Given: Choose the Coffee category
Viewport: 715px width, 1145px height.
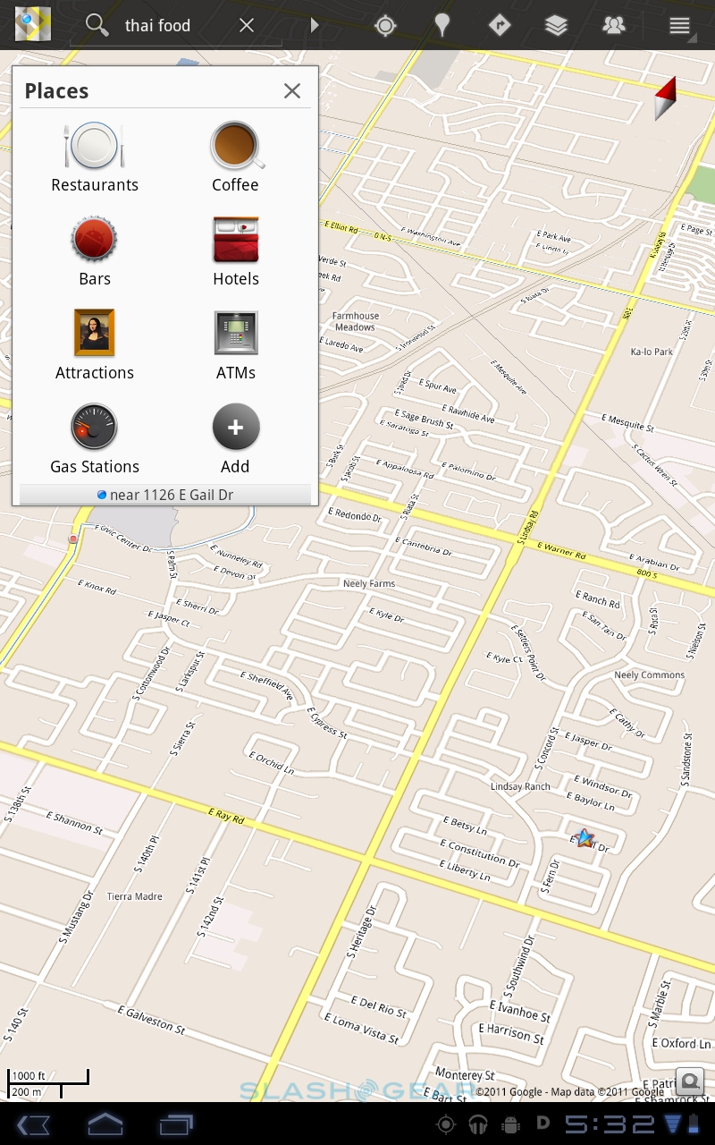Looking at the screenshot, I should point(236,157).
